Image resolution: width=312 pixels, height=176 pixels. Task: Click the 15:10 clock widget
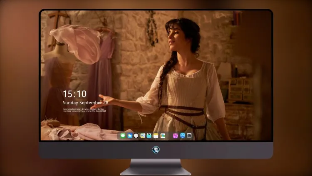(x=75, y=94)
